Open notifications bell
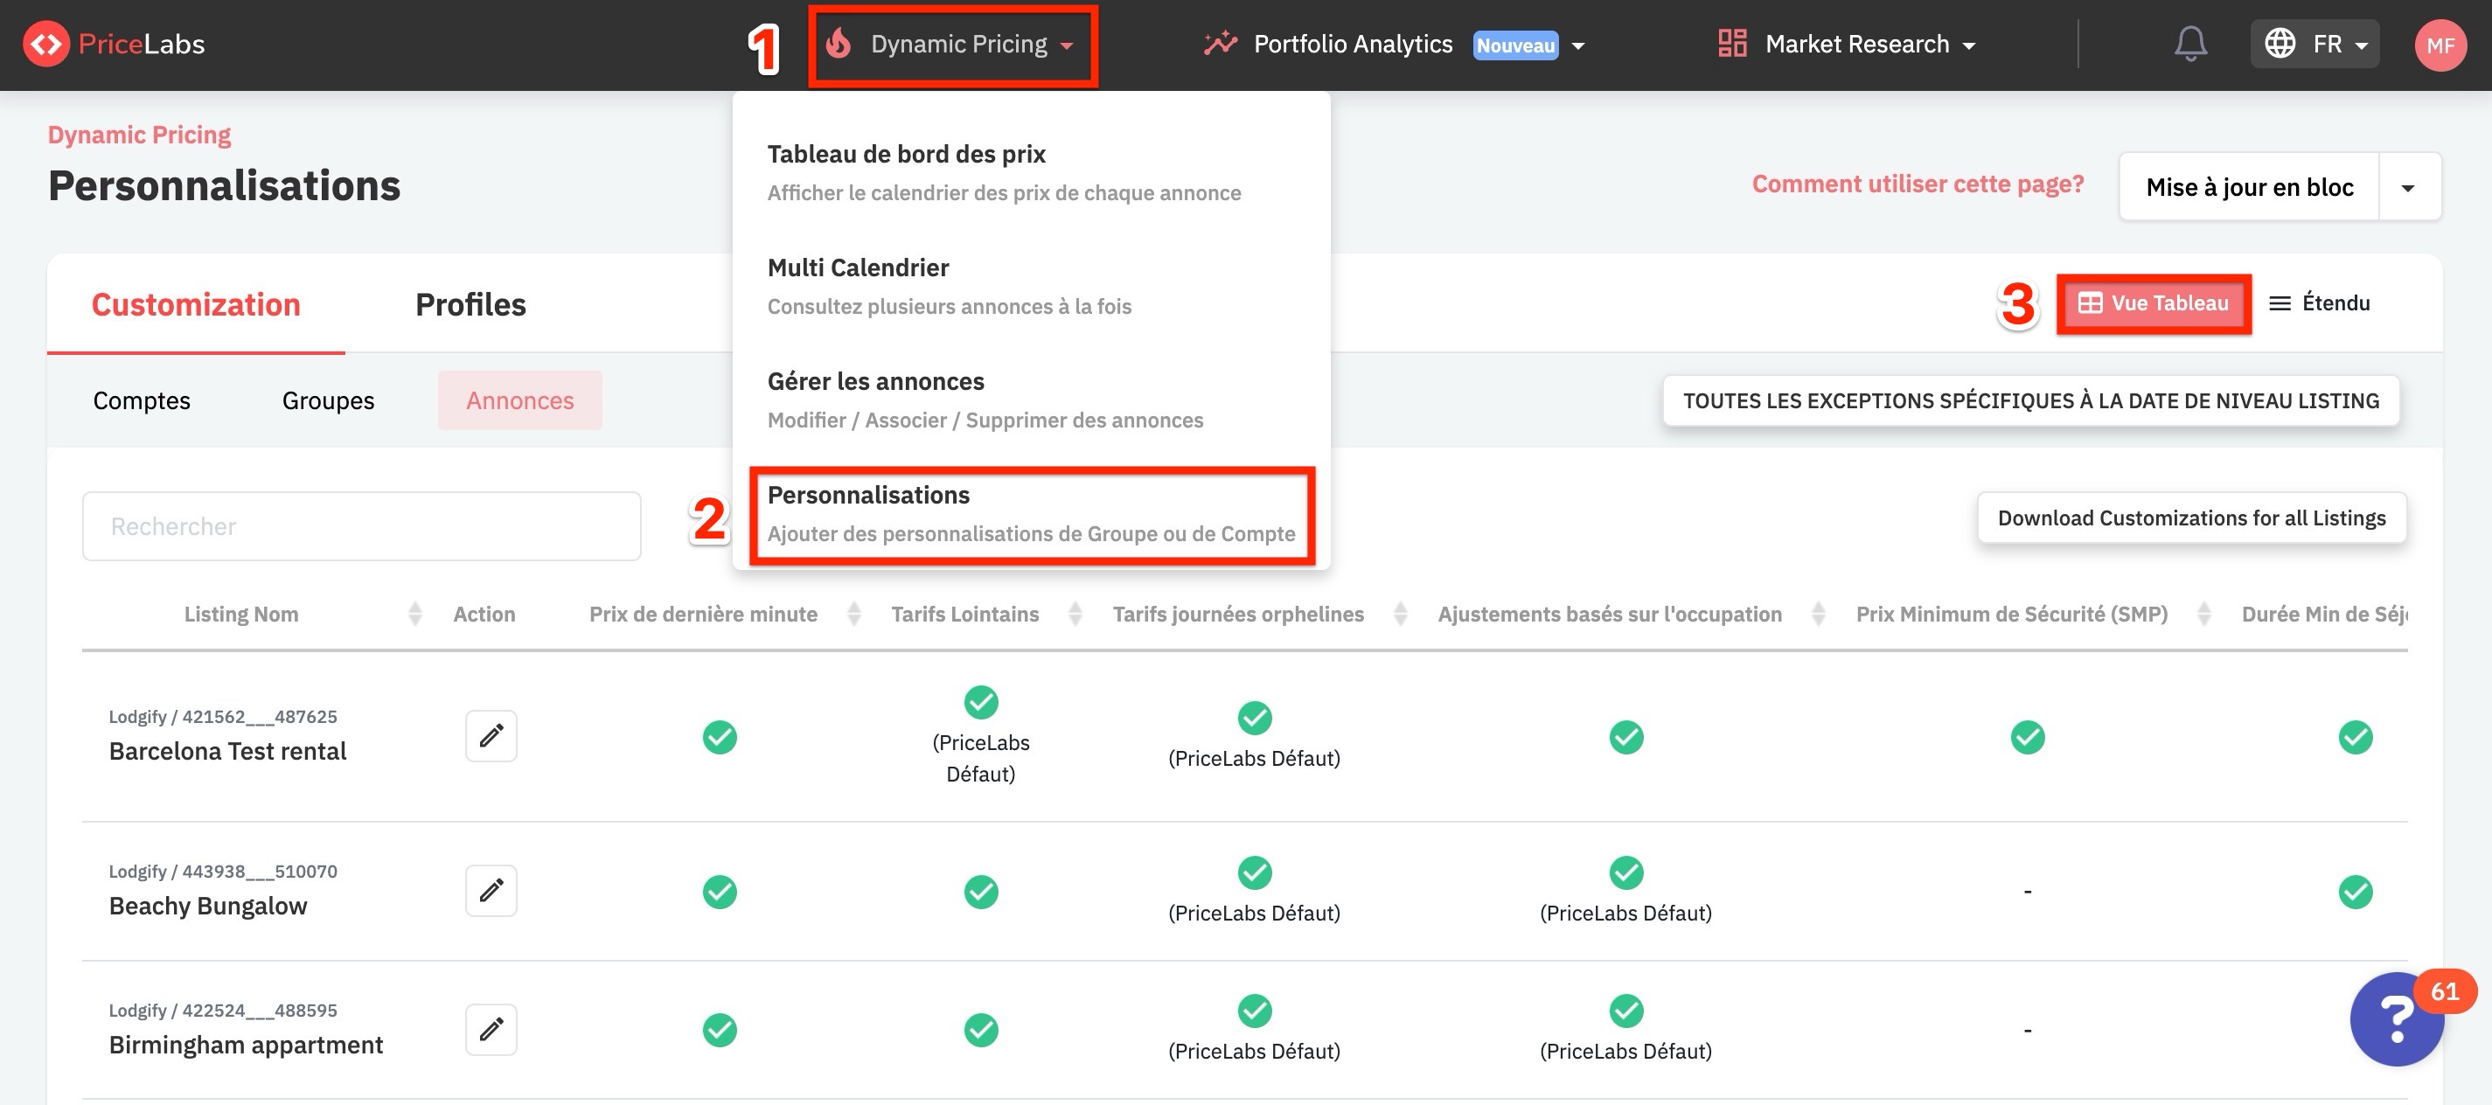 click(x=2190, y=44)
